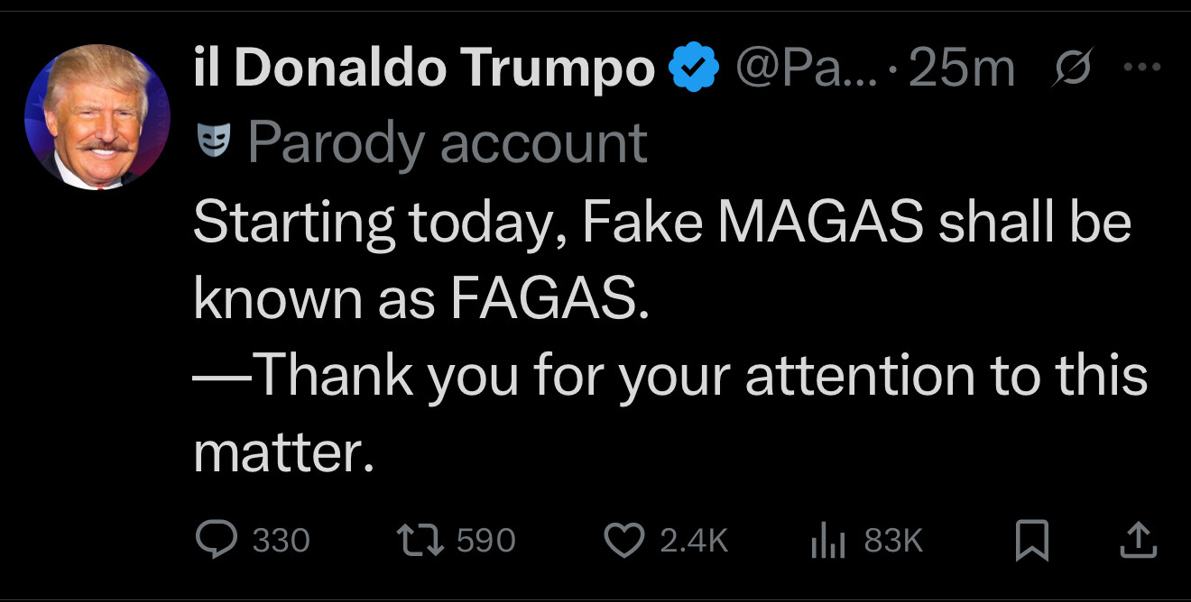
Task: Click the parody mask icon
Action: [x=211, y=142]
